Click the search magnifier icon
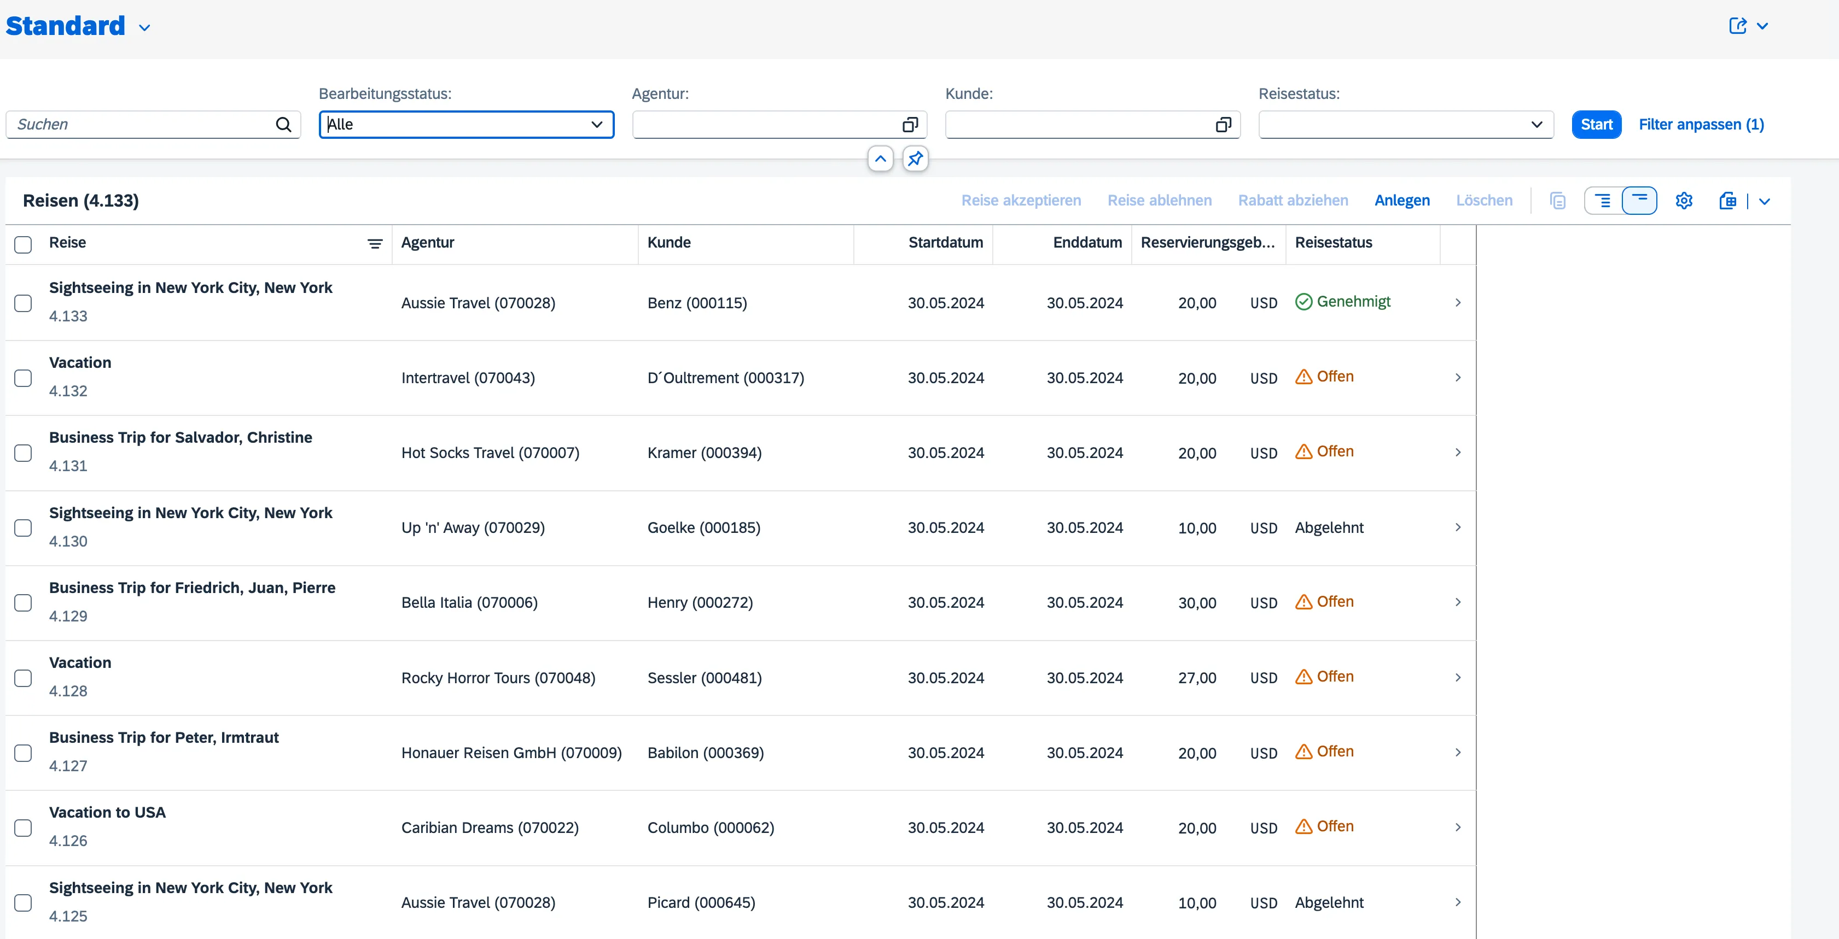 [283, 125]
